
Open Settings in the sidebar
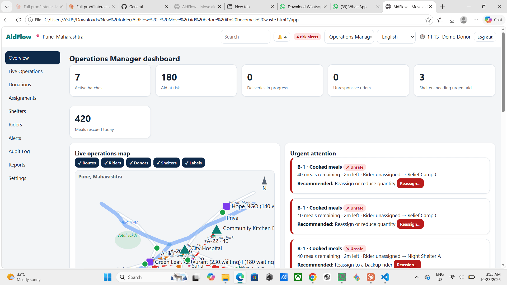(x=33, y=178)
